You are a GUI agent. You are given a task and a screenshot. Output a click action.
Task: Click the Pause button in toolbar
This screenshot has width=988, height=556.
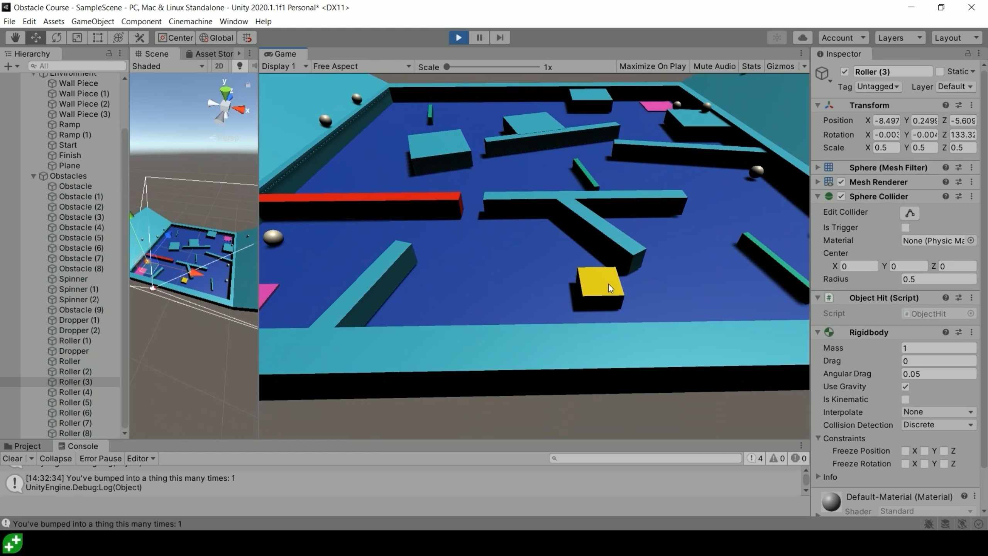pyautogui.click(x=480, y=37)
